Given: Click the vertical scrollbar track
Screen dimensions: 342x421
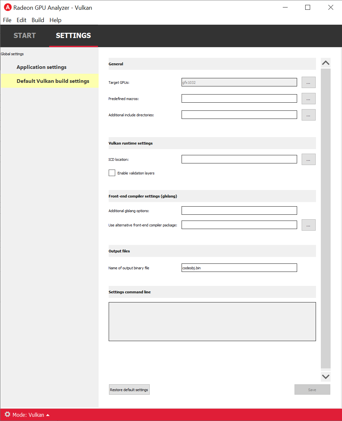Looking at the screenshot, I should tap(325, 218).
